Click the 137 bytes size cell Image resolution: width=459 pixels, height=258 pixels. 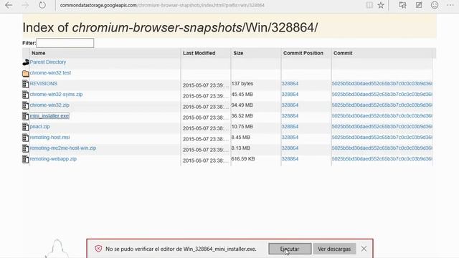tap(242, 84)
